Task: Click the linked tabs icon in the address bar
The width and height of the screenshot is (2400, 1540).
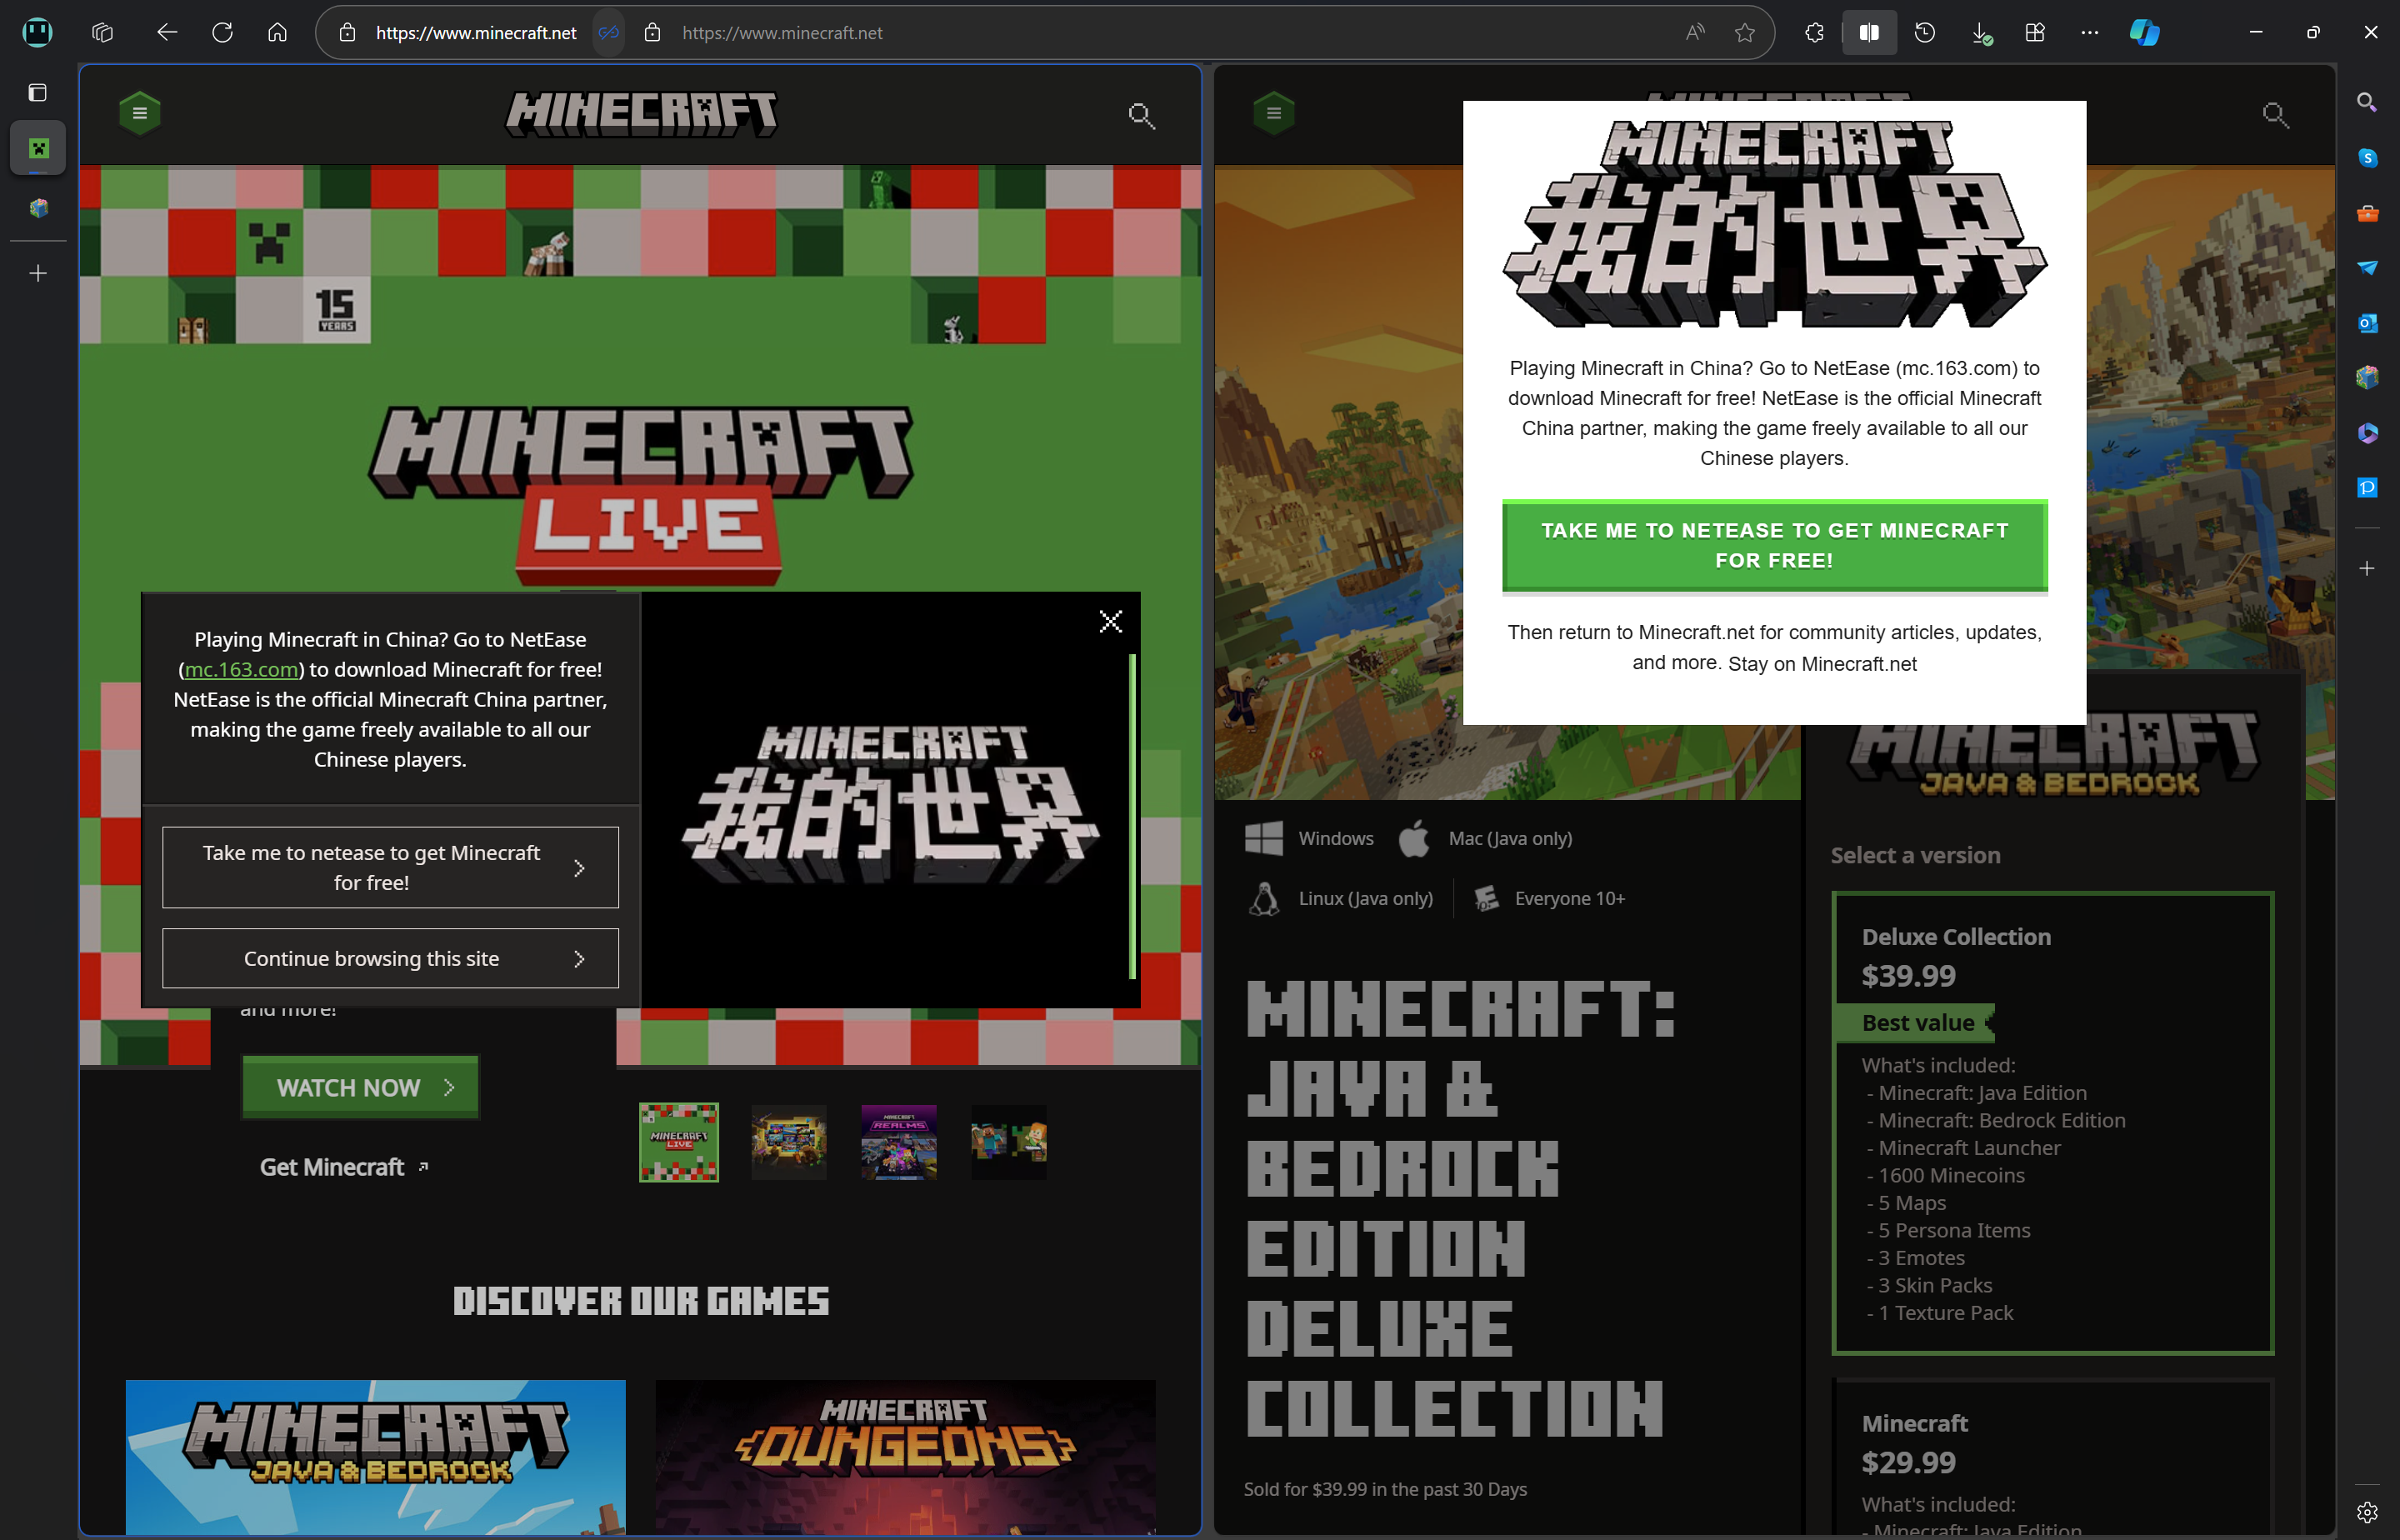Action: (608, 33)
